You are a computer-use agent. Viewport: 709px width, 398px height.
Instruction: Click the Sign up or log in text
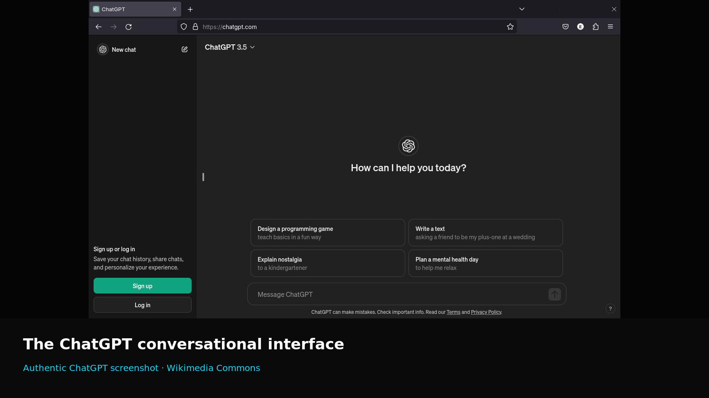[x=114, y=249]
